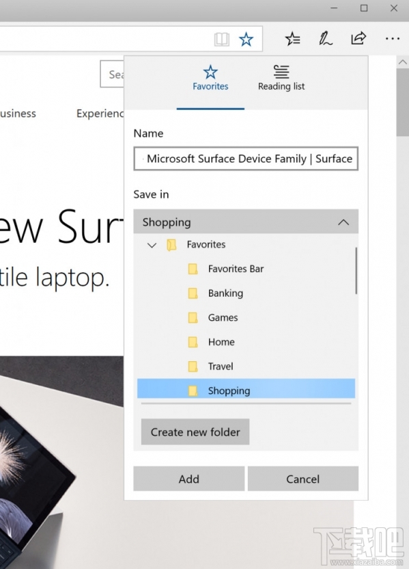
Task: Collapse the Save in Shopping dropdown
Action: (246, 222)
